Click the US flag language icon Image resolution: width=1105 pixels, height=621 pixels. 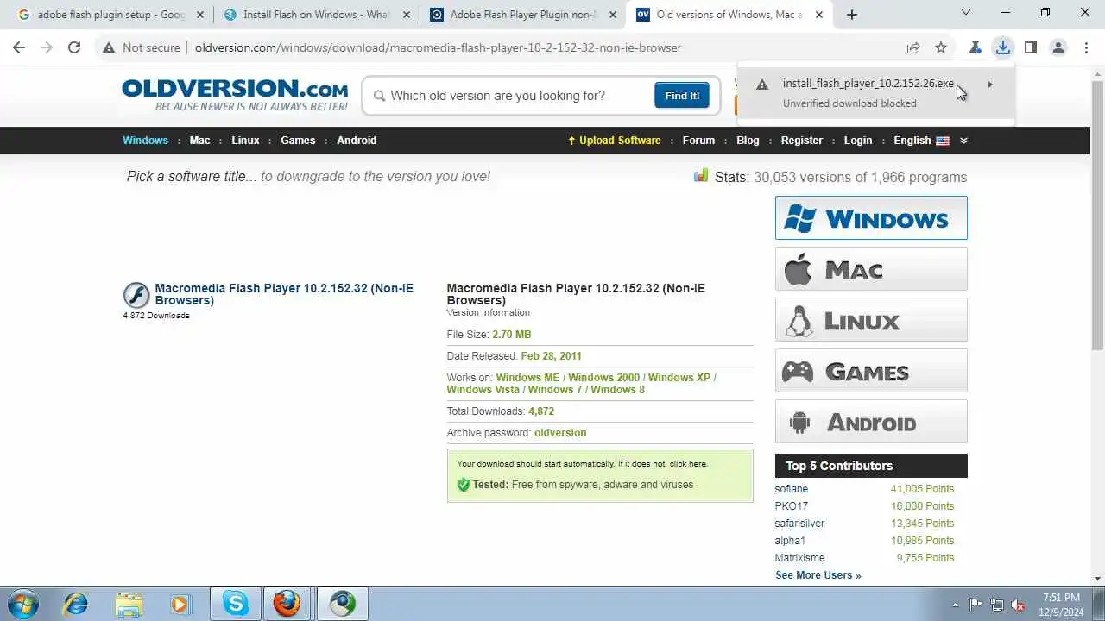point(943,141)
